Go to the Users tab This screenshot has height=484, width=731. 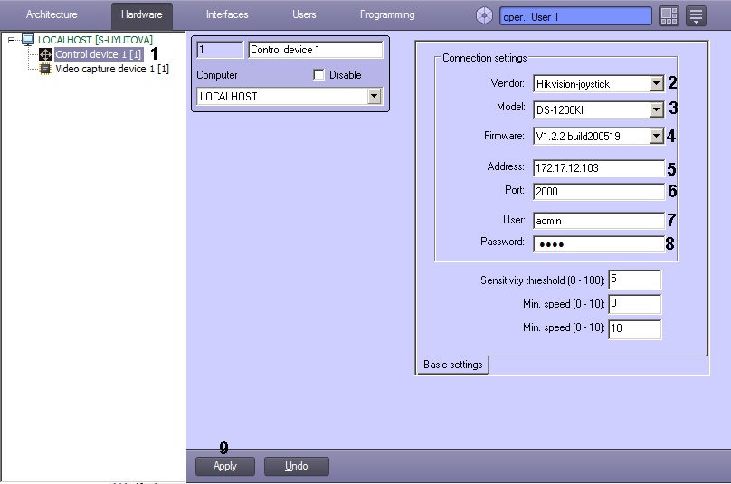click(304, 14)
